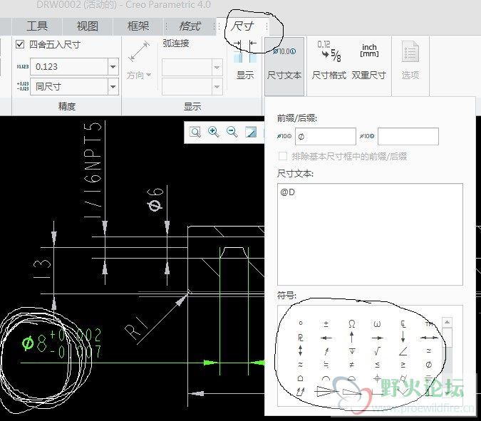The height and width of the screenshot is (421, 481).
Task: Insert the plus-minus ± symbol
Action: click(326, 323)
